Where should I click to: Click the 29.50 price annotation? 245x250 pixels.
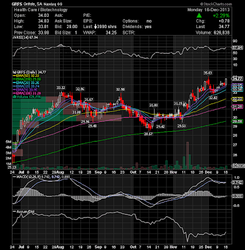(x=181, y=126)
